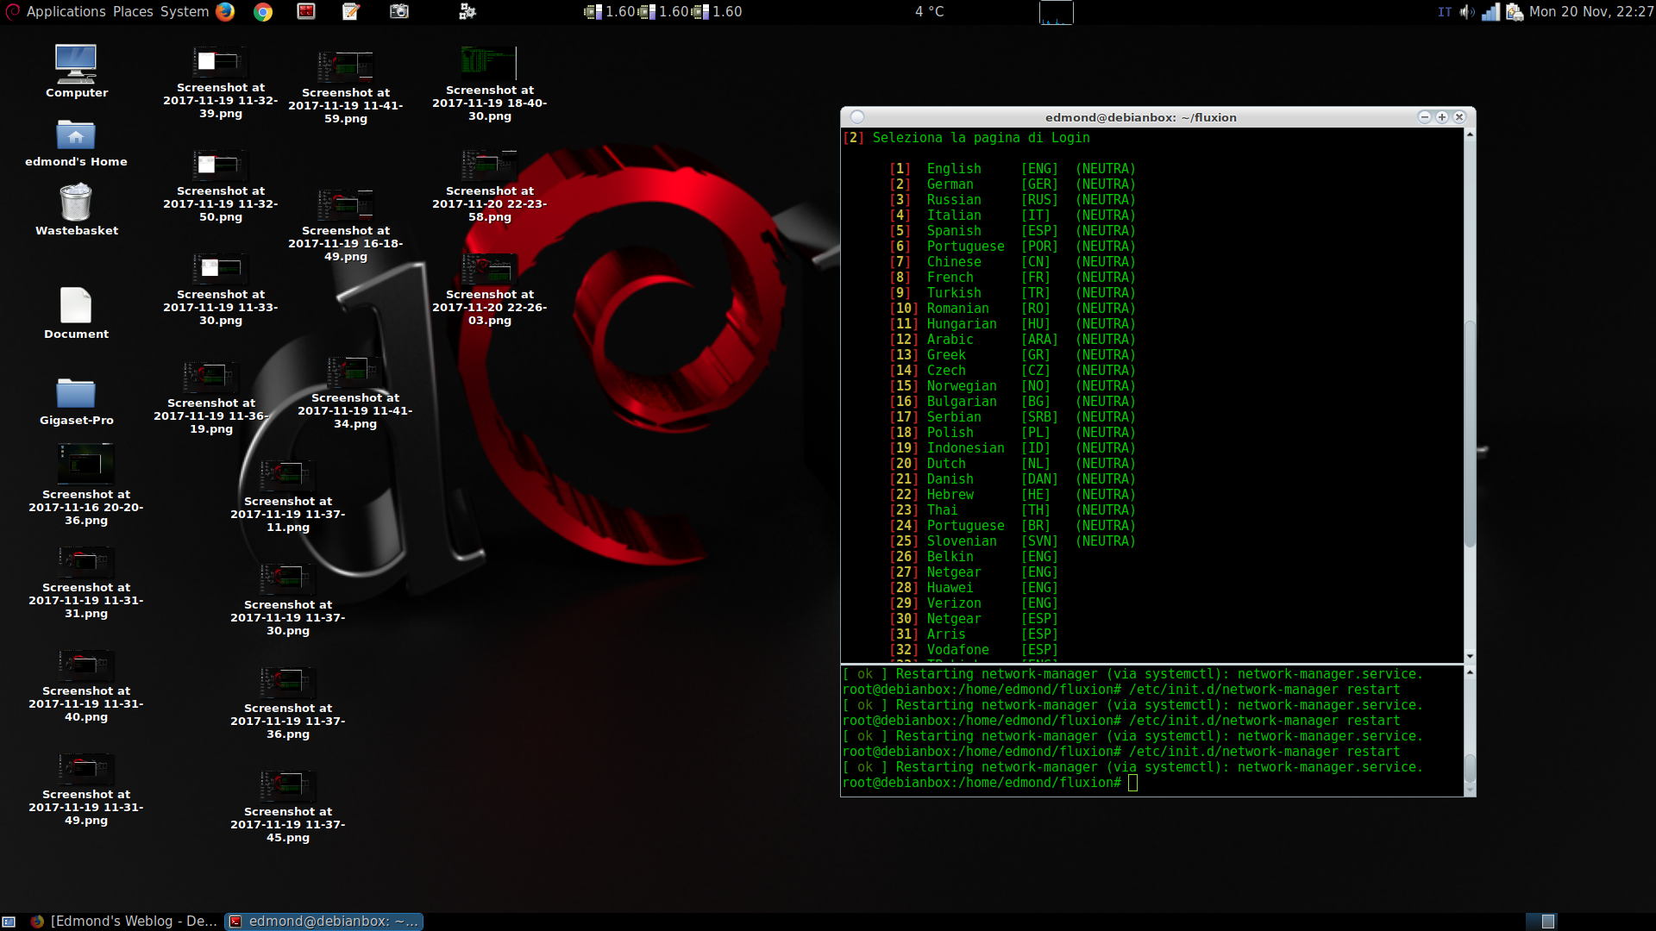Click the terminal window menu button in the titlebar

[857, 117]
